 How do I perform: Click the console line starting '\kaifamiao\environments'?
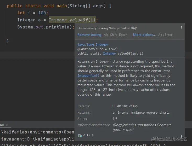point(38,132)
